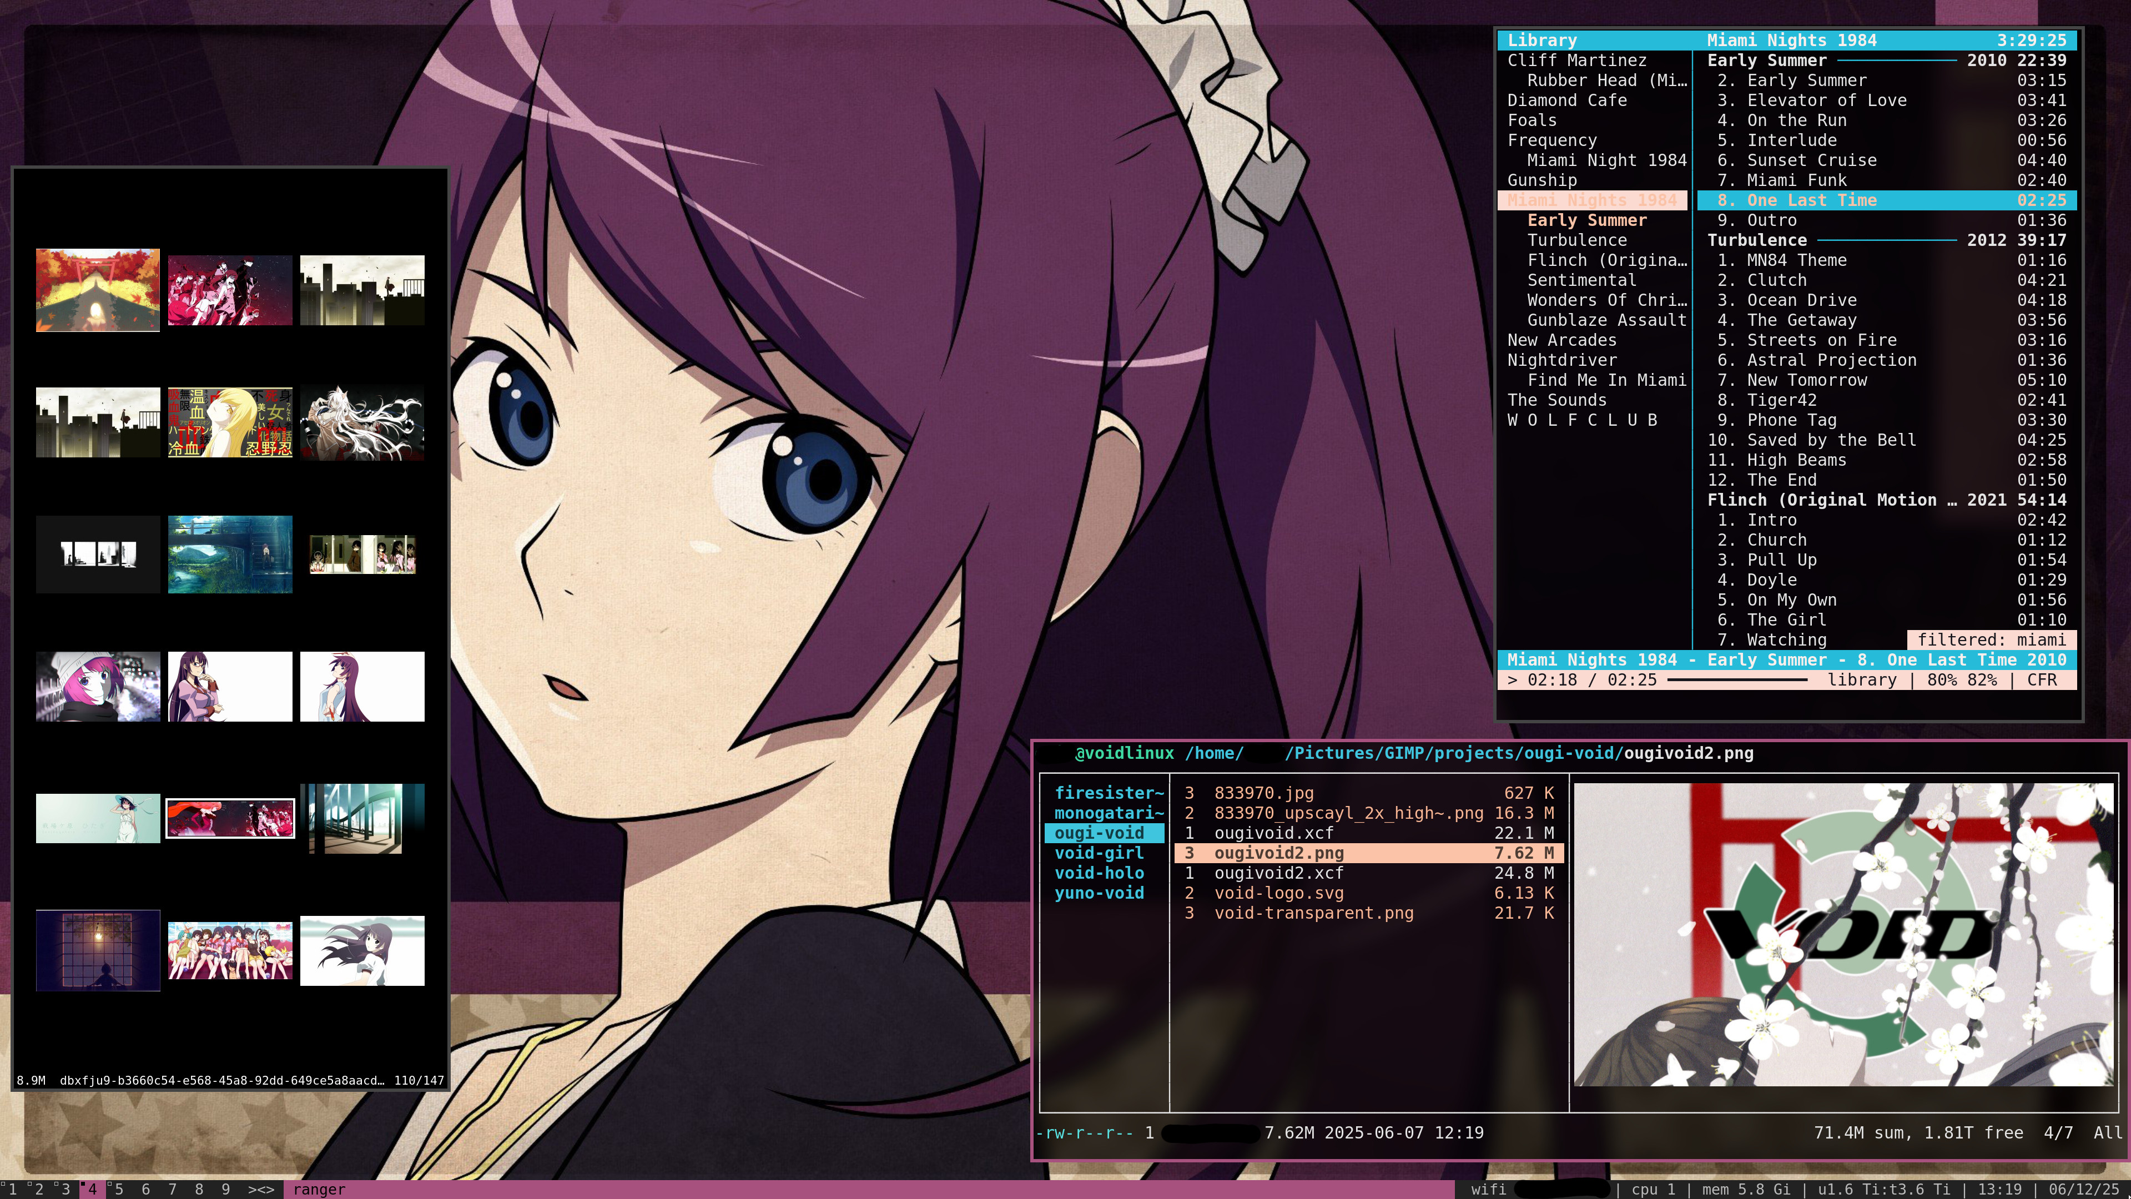Select file void-logo.svg in ranger
Viewport: 2131px width, 1199px height.
pos(1368,893)
